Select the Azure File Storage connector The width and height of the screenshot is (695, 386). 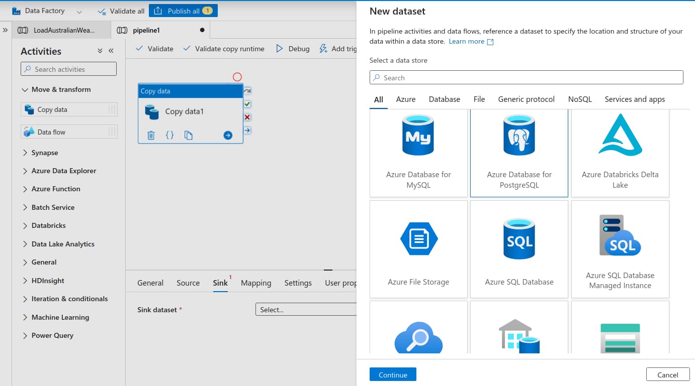[x=418, y=248]
